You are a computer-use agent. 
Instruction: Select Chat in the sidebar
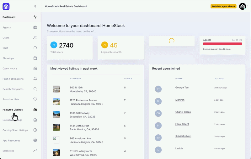(20, 48)
